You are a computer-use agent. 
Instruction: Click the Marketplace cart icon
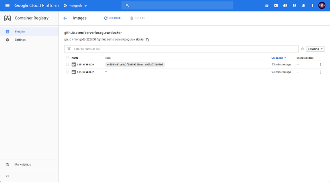point(8,165)
